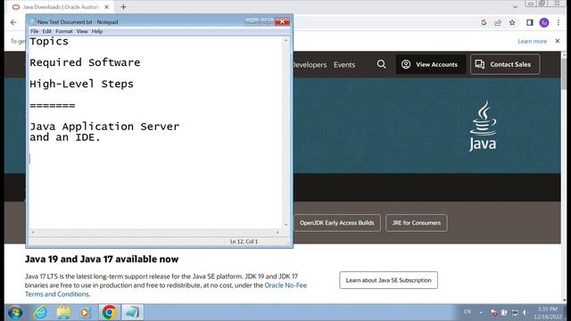Click View Accounts button
The image size is (571, 321).
430,64
